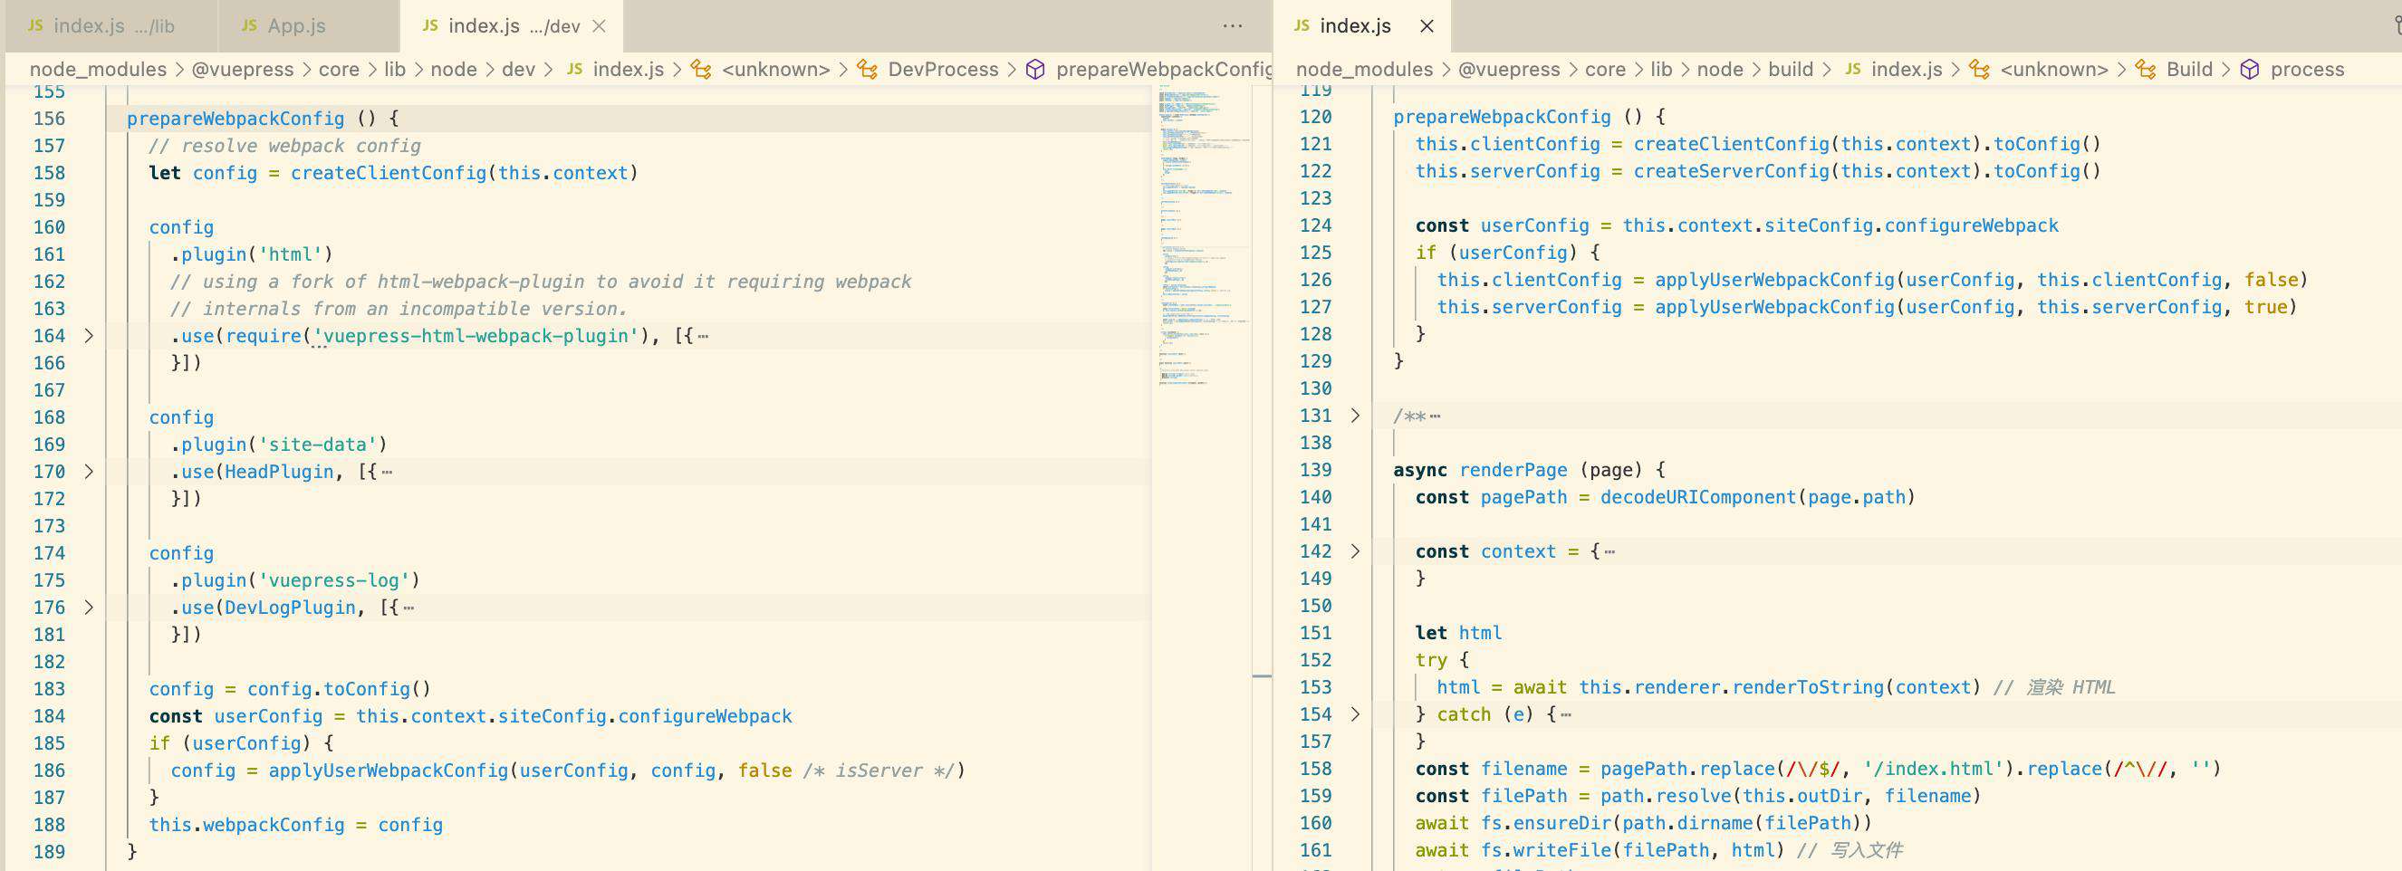Click applyUserWebpackConfig on line 186
2402x871 pixels.
388,770
